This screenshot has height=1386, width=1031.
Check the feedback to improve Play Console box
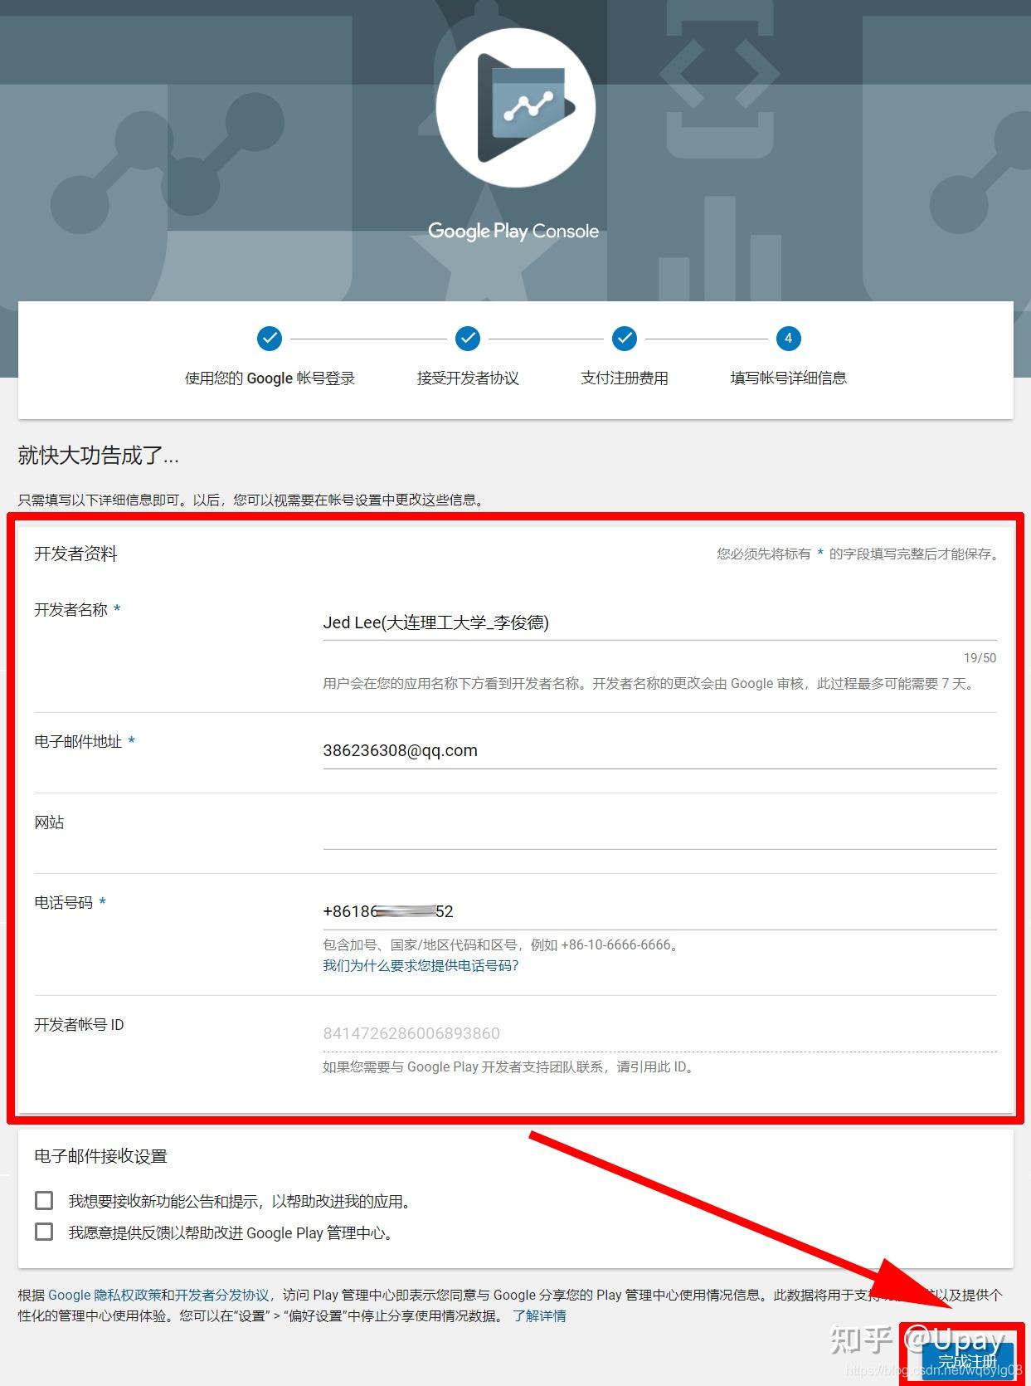tap(44, 1232)
